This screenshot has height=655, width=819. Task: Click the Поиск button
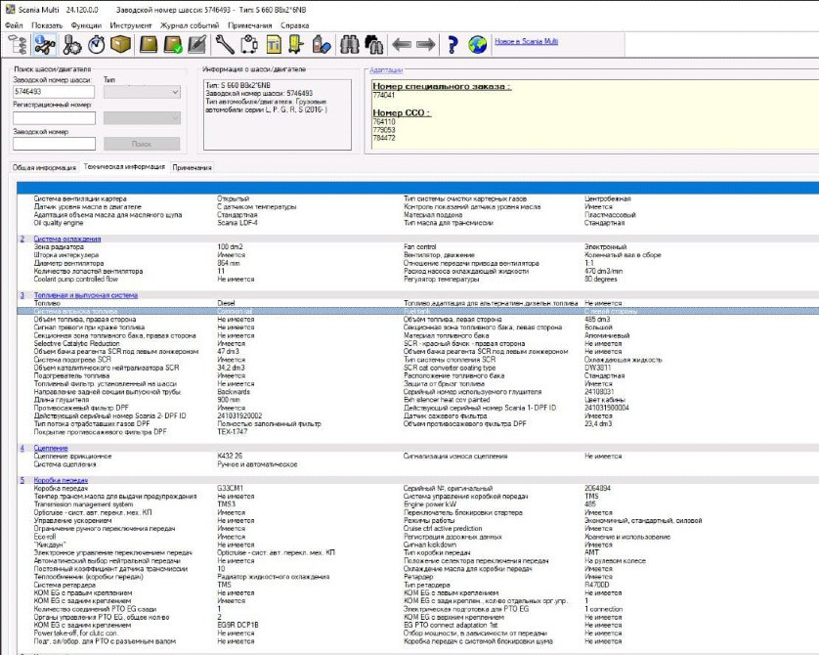[x=142, y=143]
